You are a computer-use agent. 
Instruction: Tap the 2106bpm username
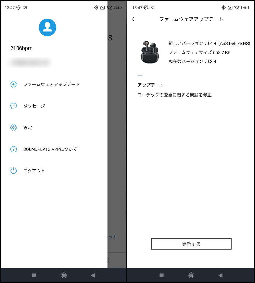(x=21, y=48)
